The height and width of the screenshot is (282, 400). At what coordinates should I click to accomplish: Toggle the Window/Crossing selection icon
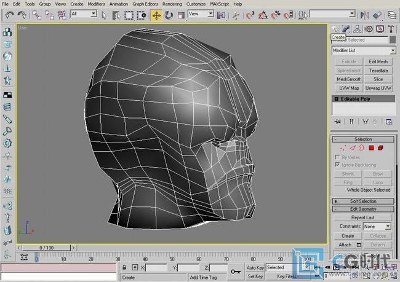pos(142,15)
